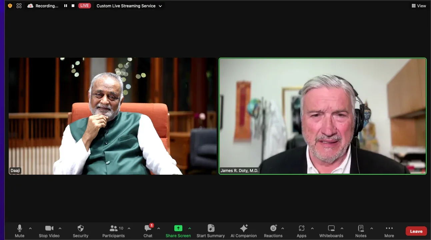Pause the recording

[x=66, y=6]
